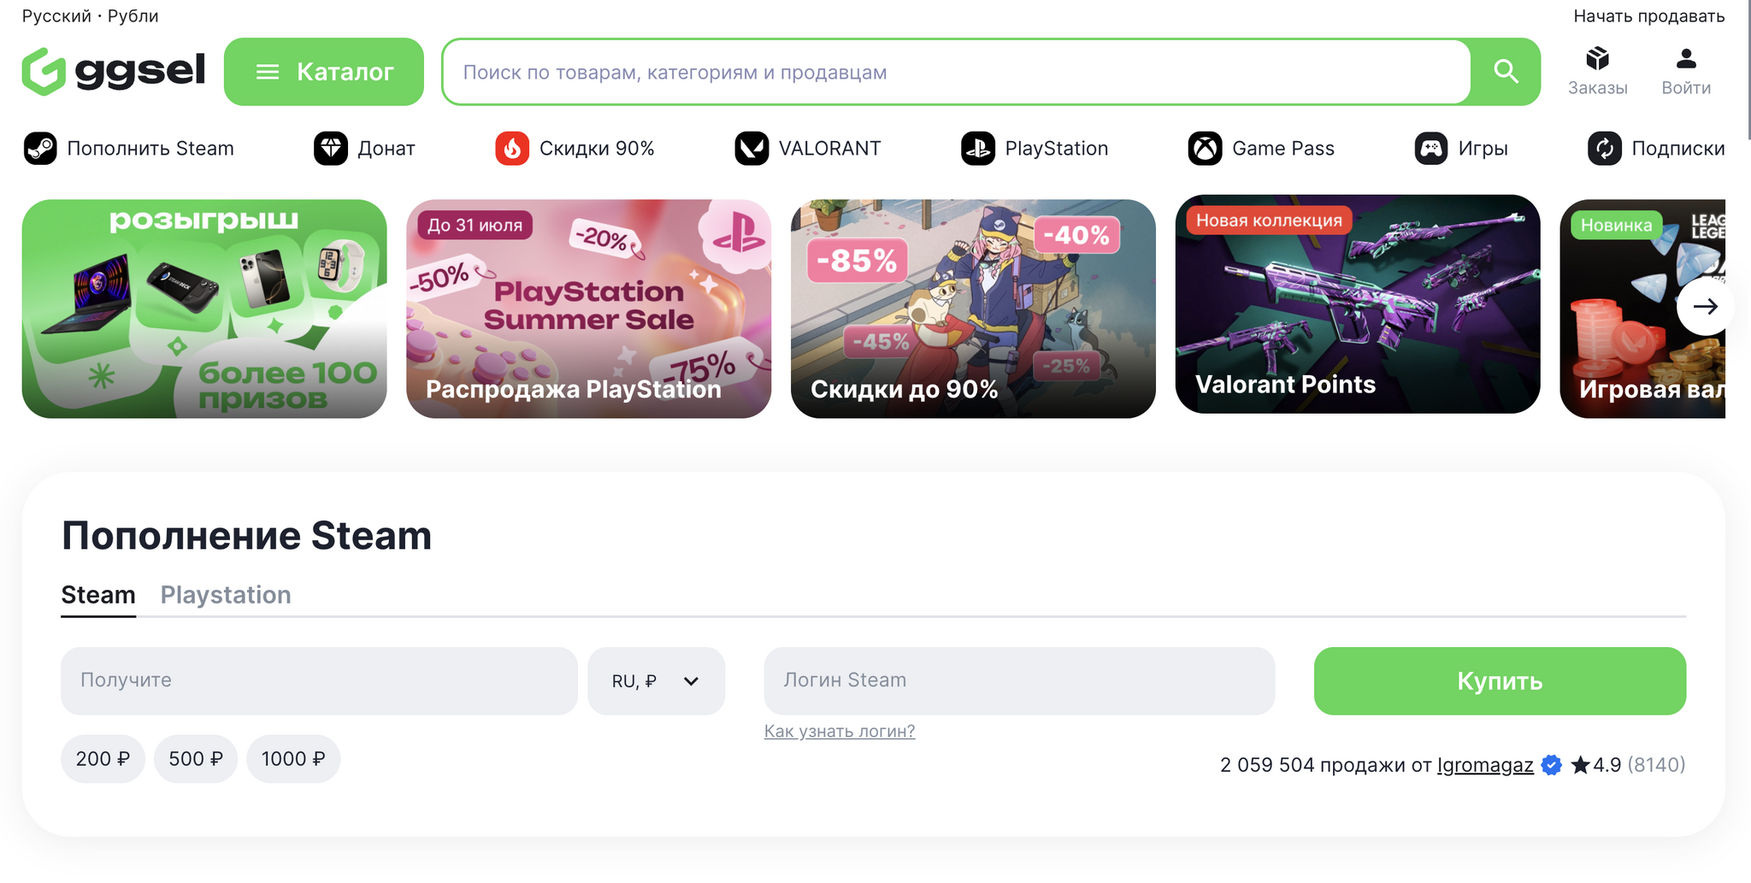This screenshot has height=883, width=1751.
Task: Switch to the Playstation tab
Action: (x=226, y=595)
